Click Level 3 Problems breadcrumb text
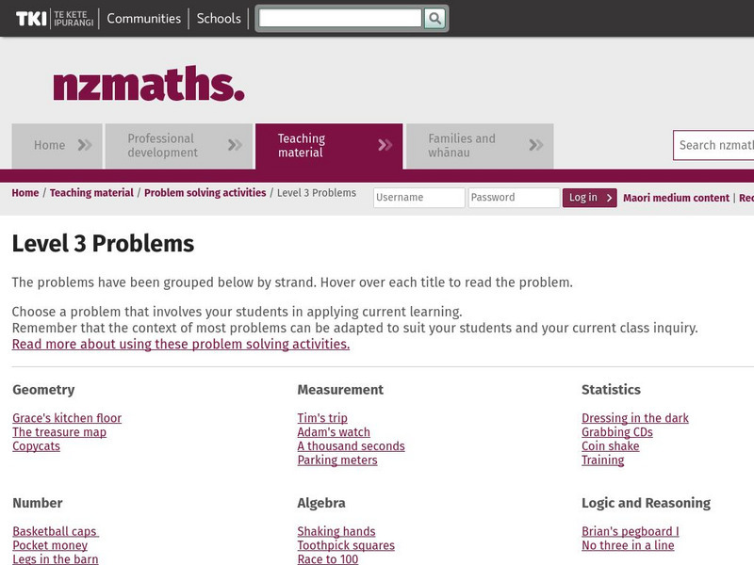Viewport: 754px width, 565px height. click(x=317, y=193)
